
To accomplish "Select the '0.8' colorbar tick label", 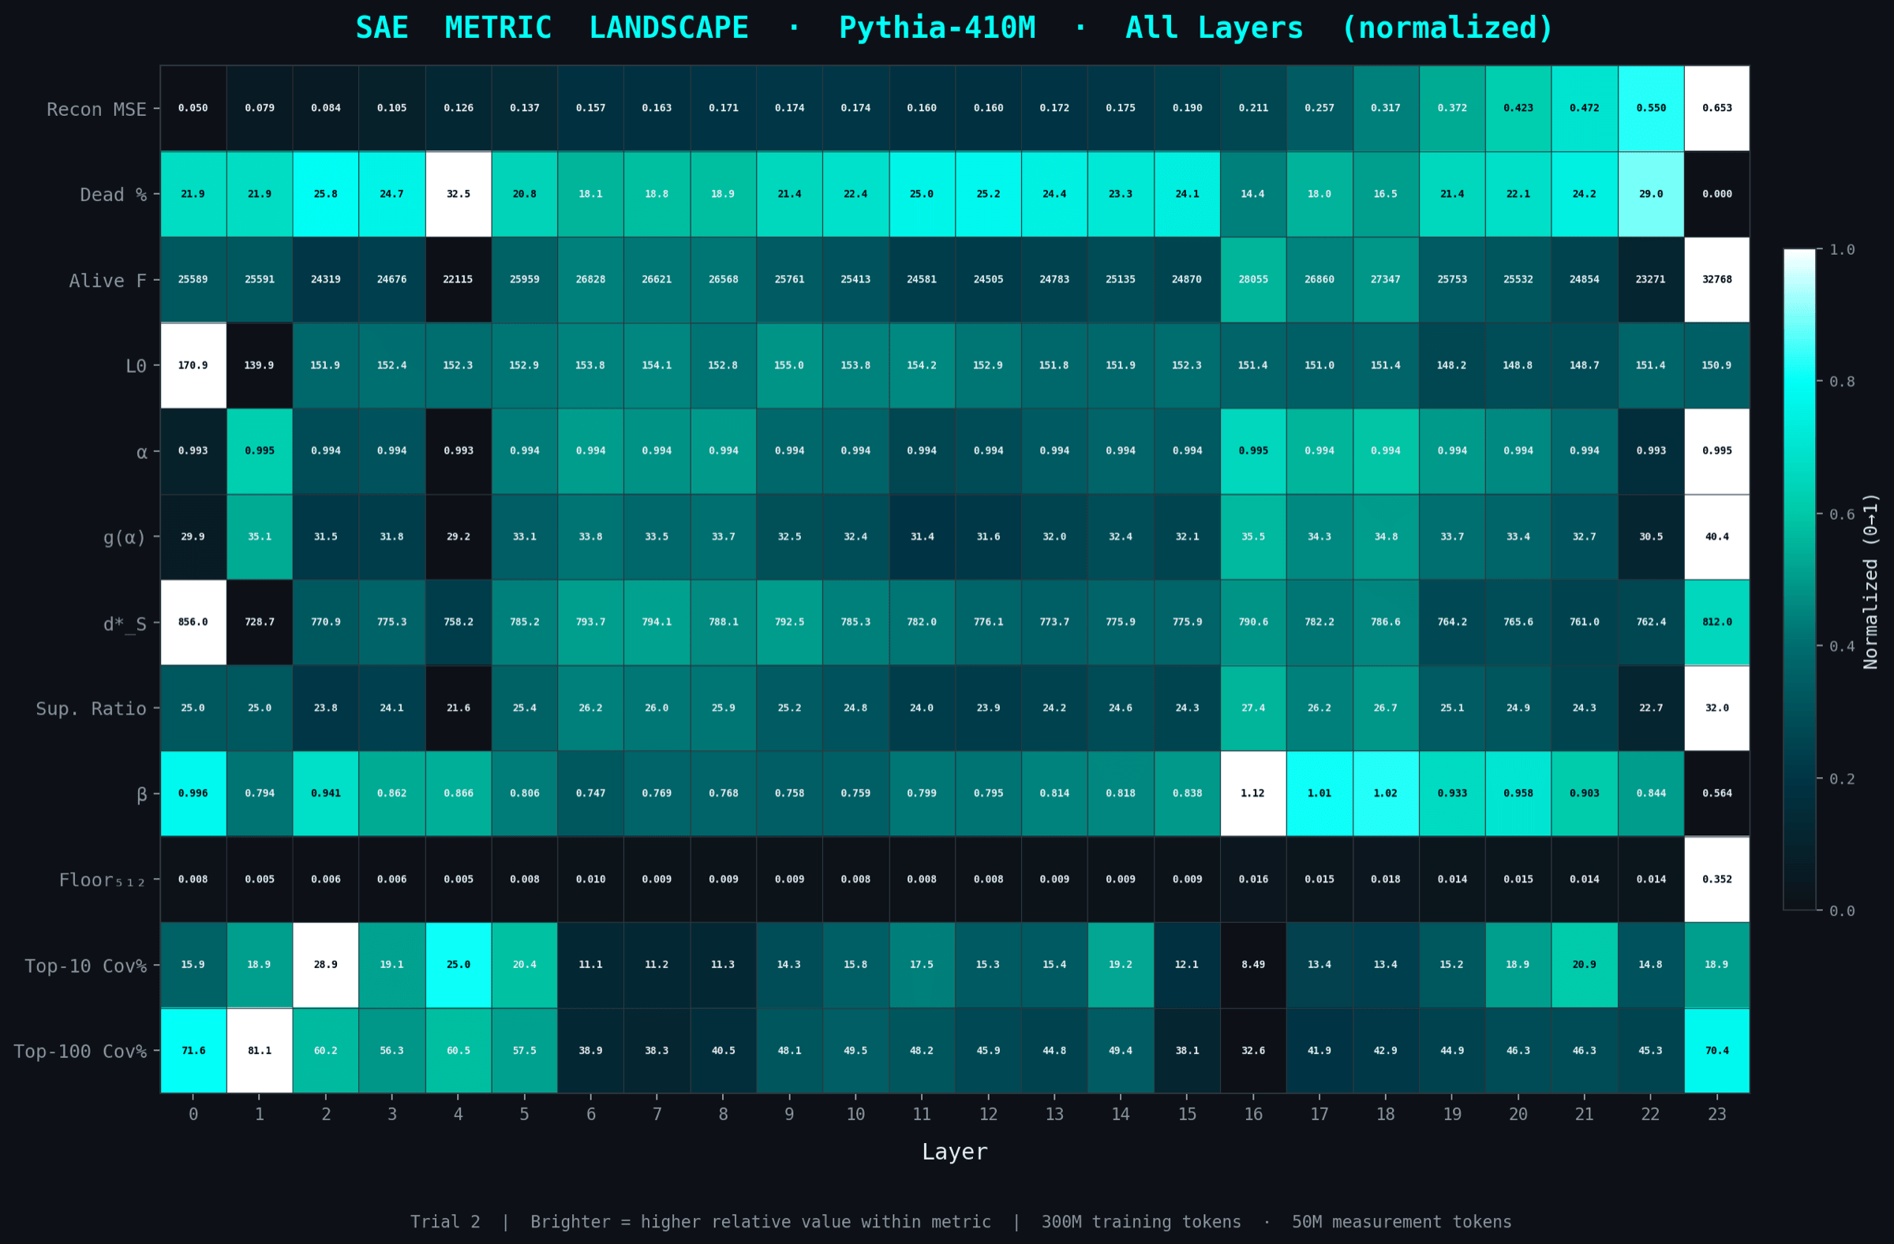I will (x=1841, y=382).
